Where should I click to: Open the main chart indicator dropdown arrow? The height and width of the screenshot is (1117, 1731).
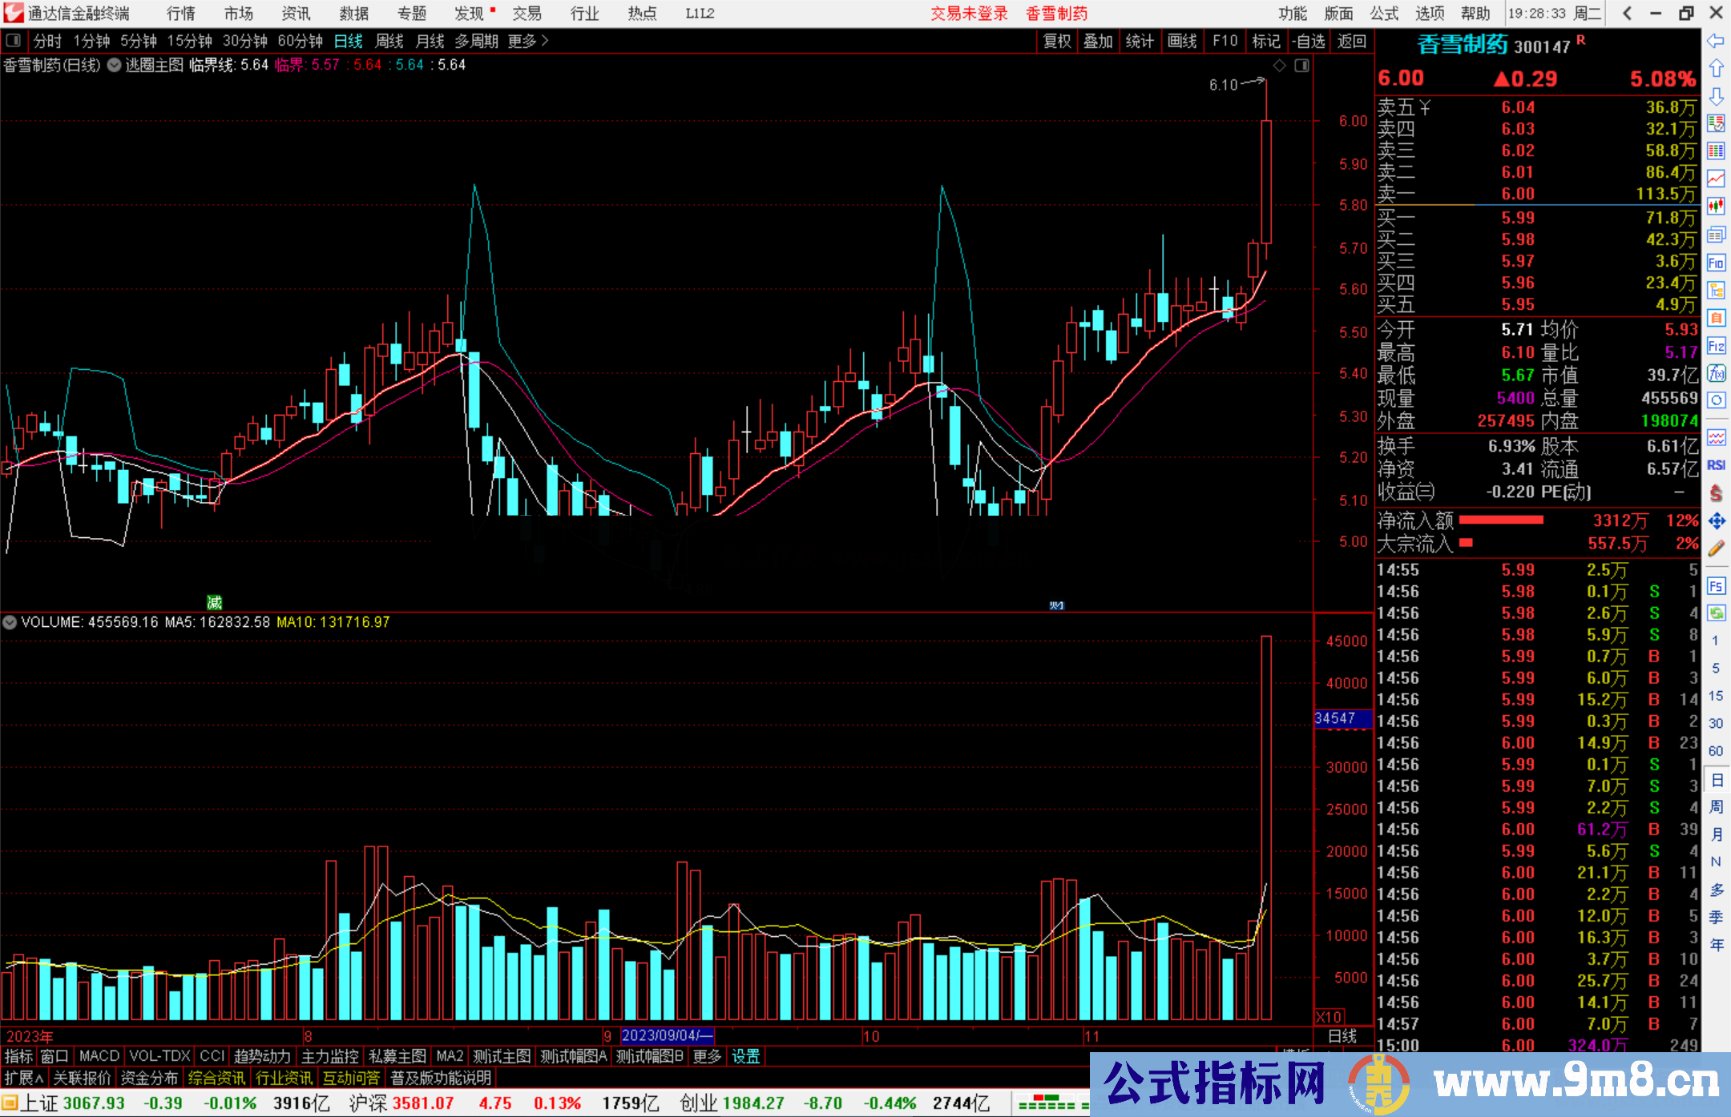point(114,65)
